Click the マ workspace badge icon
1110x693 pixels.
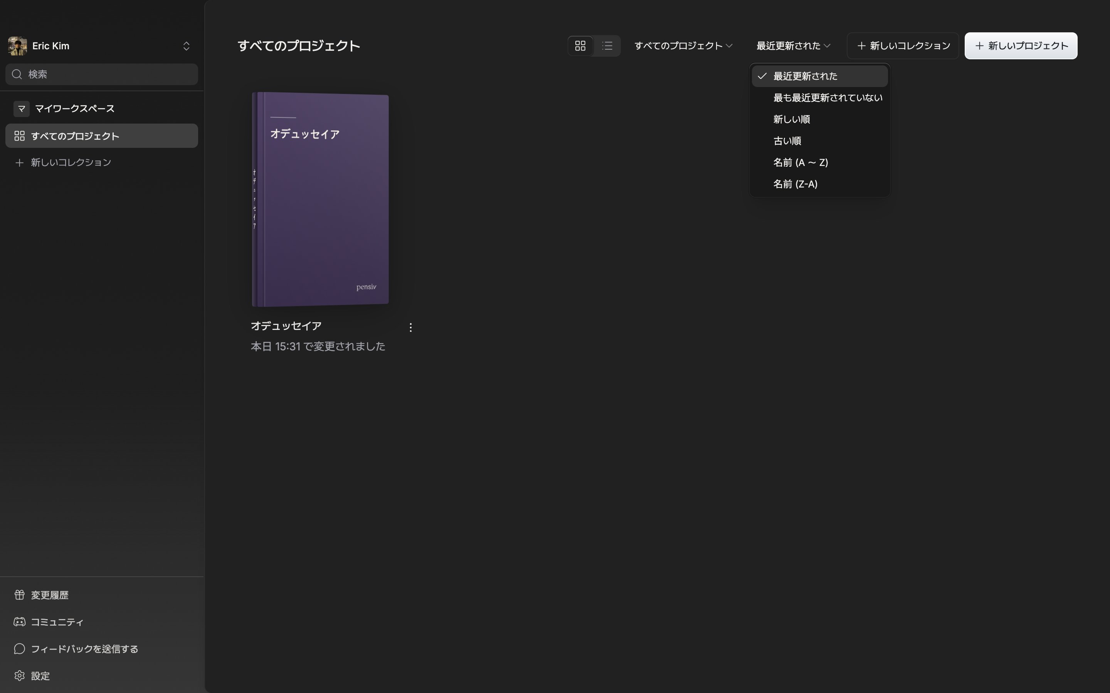click(x=22, y=109)
